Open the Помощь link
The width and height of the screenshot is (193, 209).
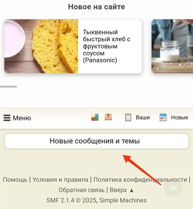coord(15,180)
